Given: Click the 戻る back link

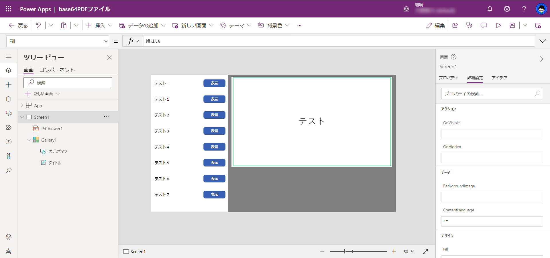Looking at the screenshot, I should 18,25.
